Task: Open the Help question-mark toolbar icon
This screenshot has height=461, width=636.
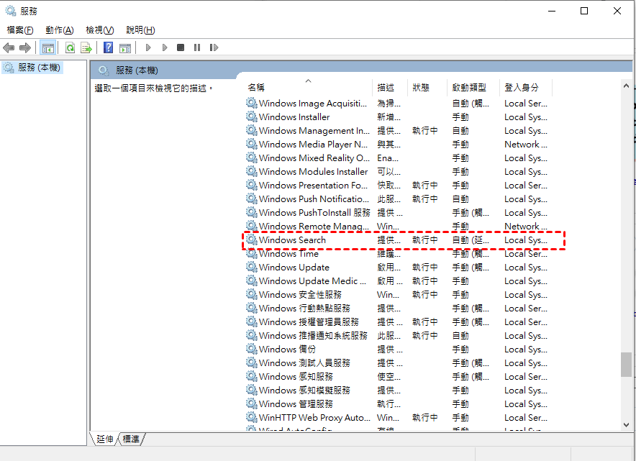Action: coord(109,47)
